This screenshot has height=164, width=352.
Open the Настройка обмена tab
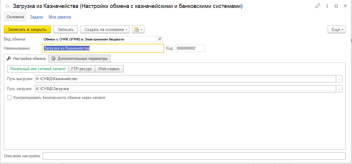pyautogui.click(x=26, y=58)
